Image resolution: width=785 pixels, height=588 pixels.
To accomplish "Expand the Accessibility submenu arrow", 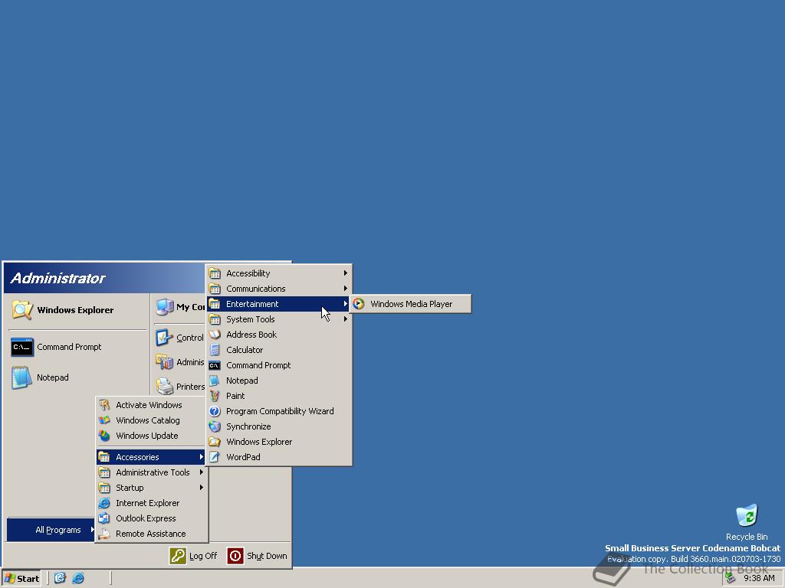I will tap(346, 273).
